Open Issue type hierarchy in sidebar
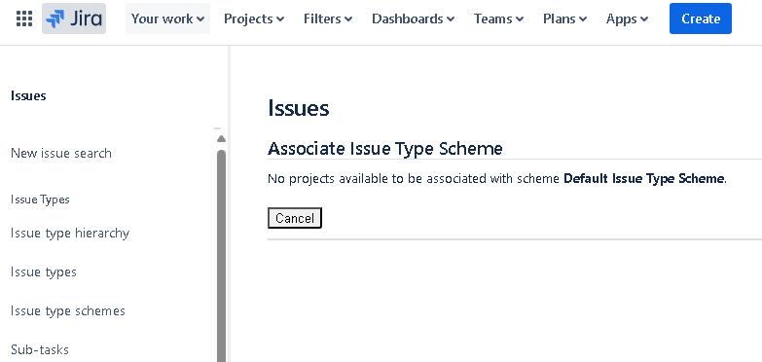762x362 pixels. [70, 234]
